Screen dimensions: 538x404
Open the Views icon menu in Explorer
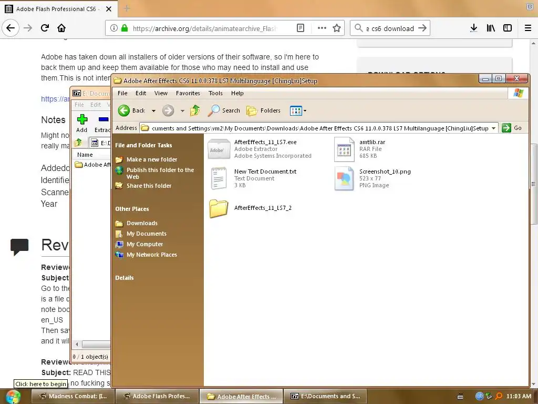tap(298, 110)
